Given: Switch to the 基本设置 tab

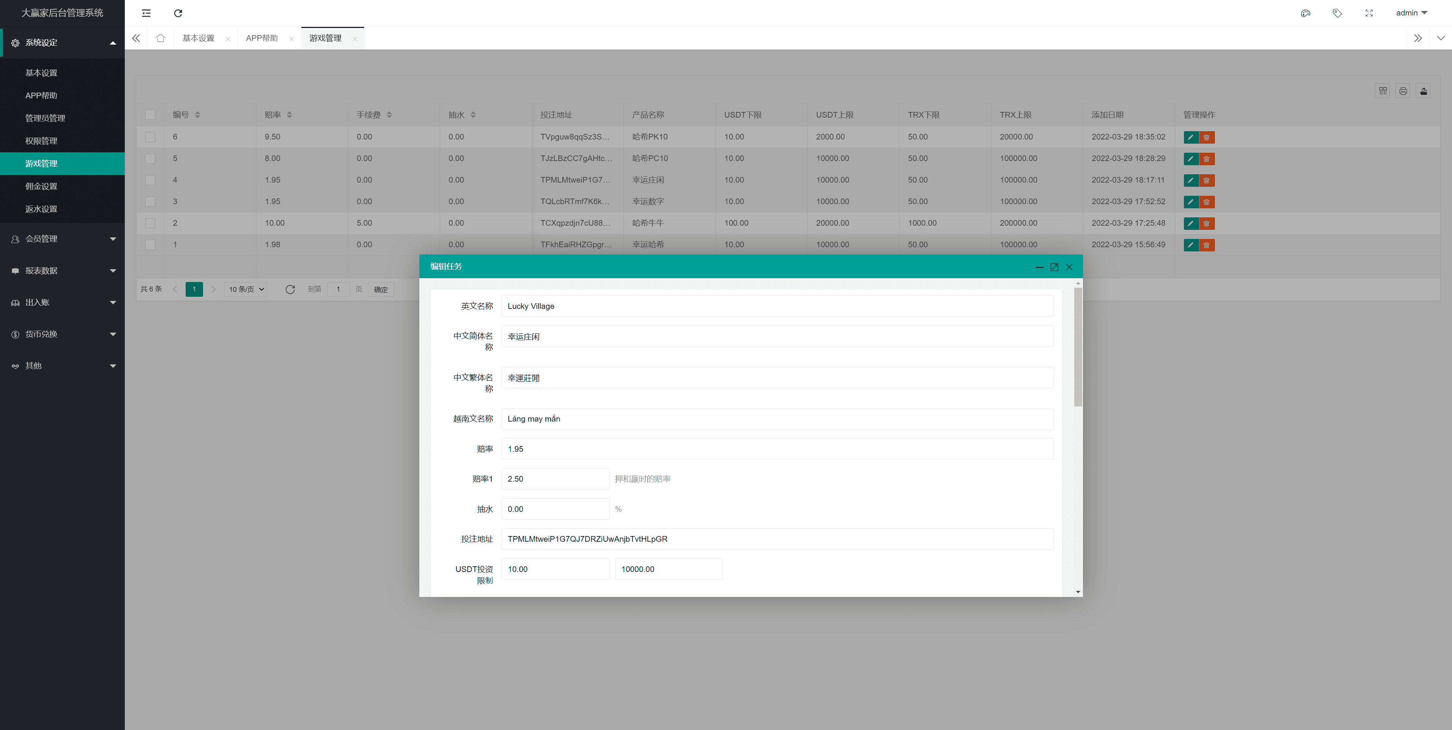Looking at the screenshot, I should click(199, 38).
